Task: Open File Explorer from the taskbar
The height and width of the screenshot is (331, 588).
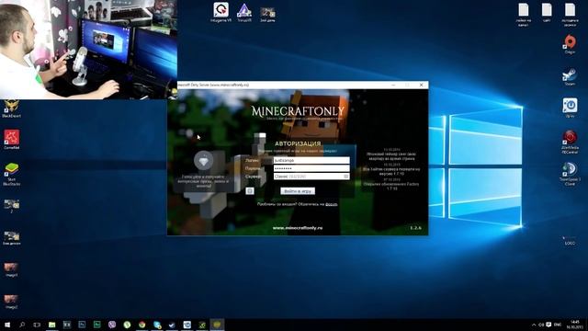Action: [51, 325]
